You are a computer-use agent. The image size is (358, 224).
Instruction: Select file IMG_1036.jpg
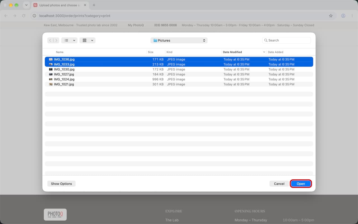[x=179, y=59]
